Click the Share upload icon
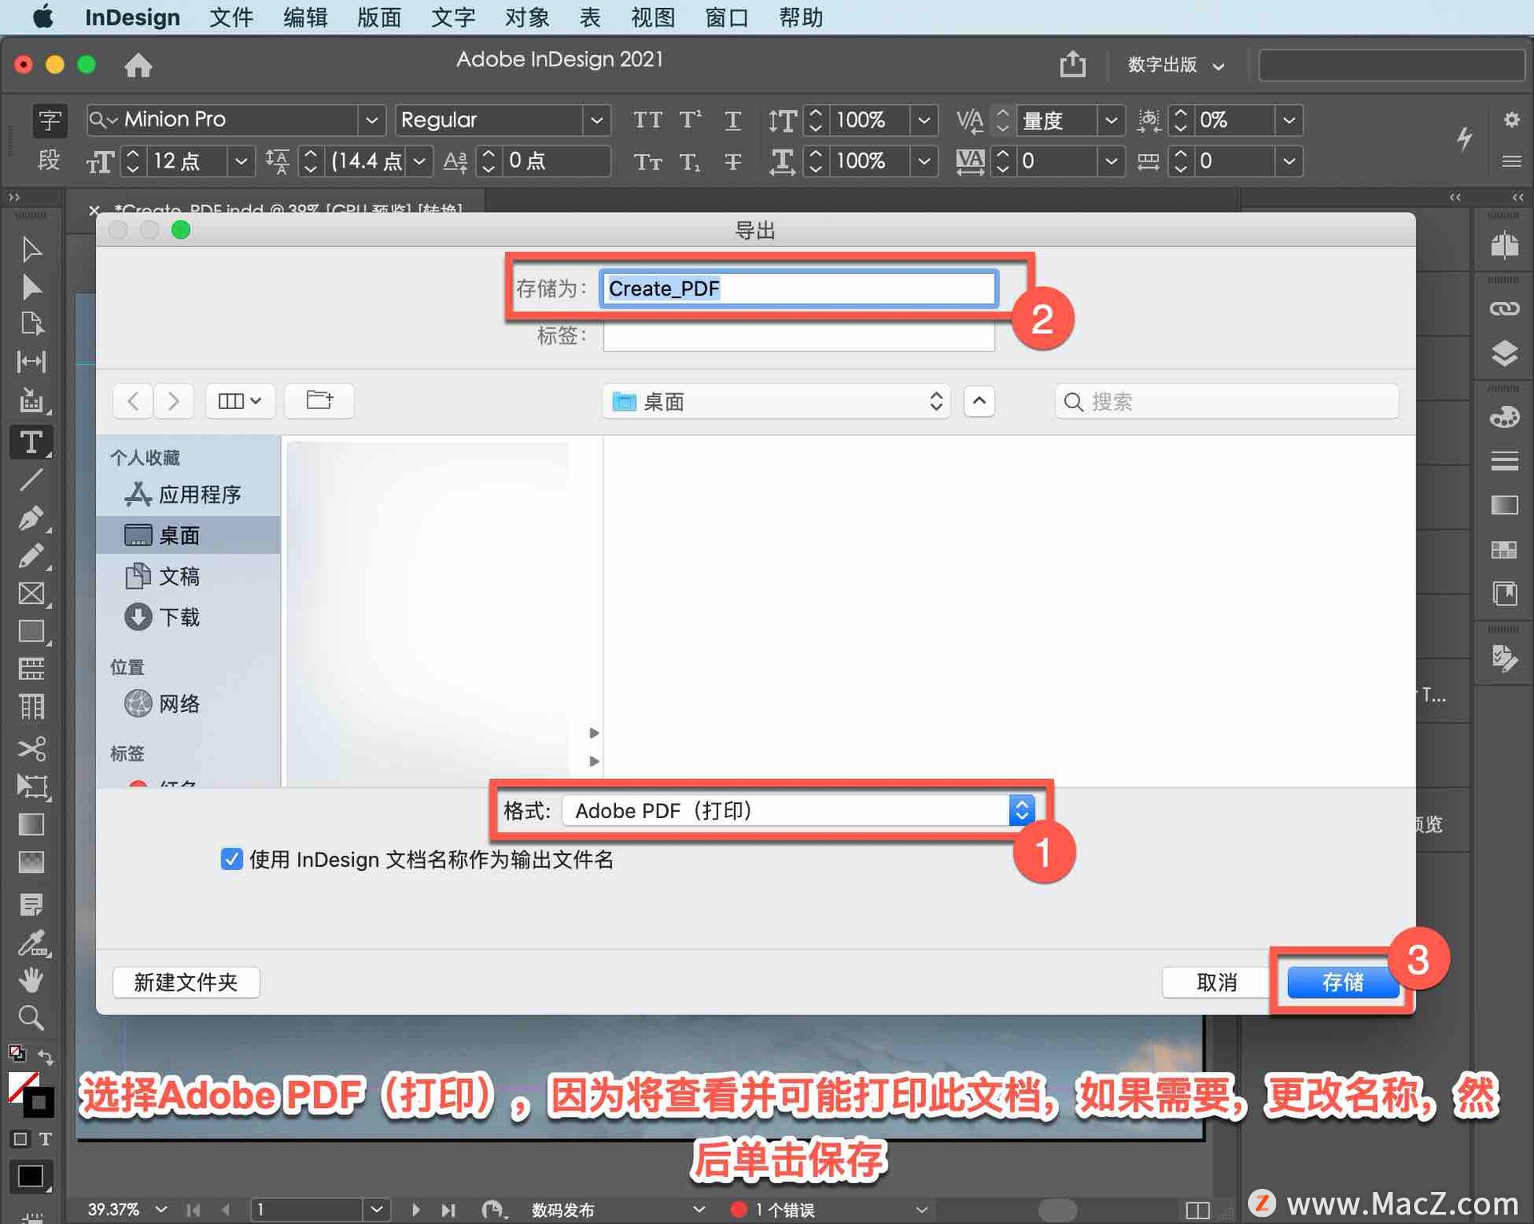 (x=1072, y=64)
